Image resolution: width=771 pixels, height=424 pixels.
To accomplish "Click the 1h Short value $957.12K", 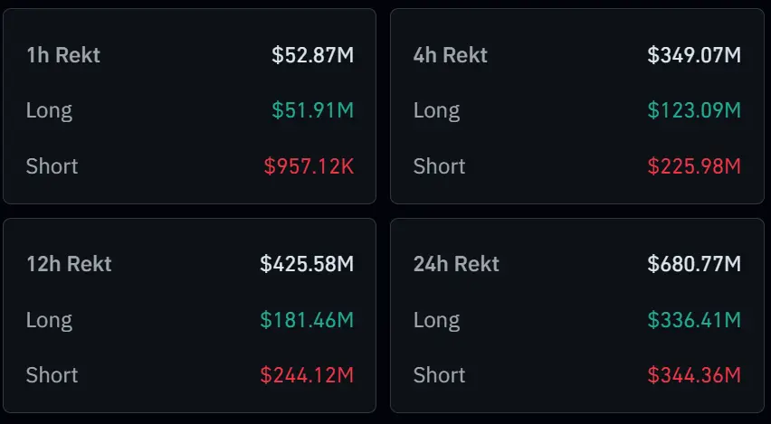I will coord(309,166).
